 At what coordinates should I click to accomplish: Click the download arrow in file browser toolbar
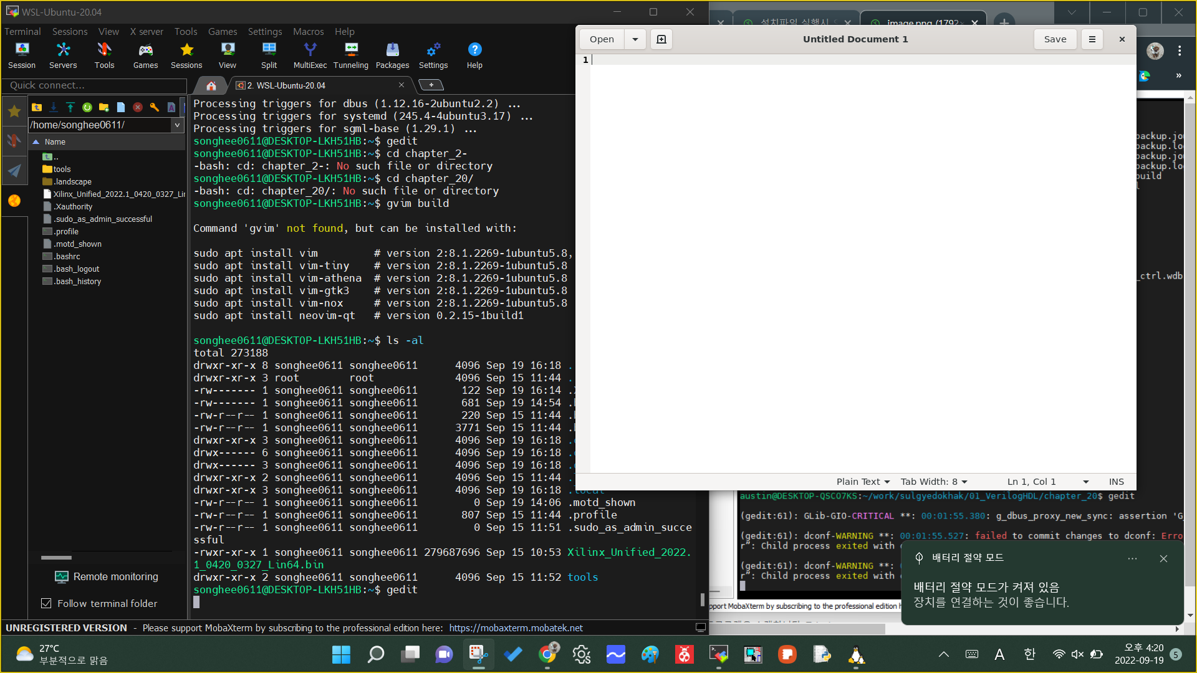tap(54, 107)
